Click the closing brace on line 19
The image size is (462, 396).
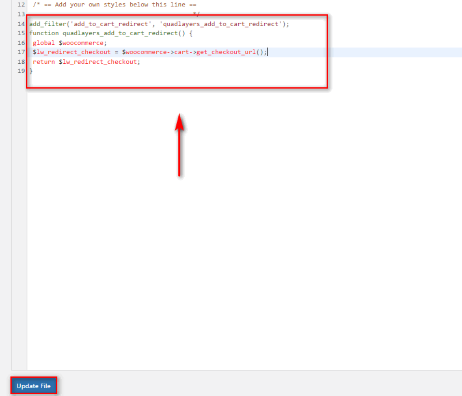click(x=31, y=71)
